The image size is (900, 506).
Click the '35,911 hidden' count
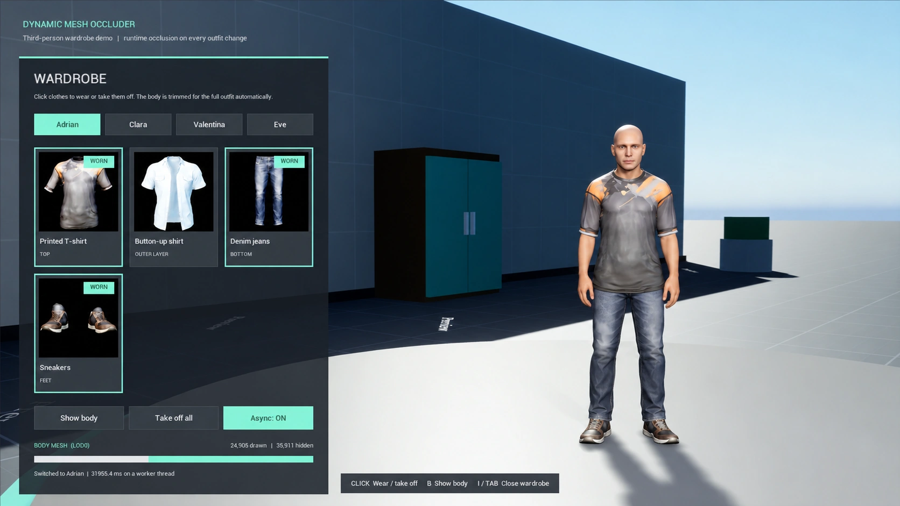click(x=294, y=445)
